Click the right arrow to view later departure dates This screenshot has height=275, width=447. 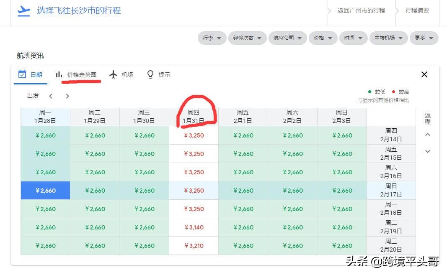coord(67,96)
